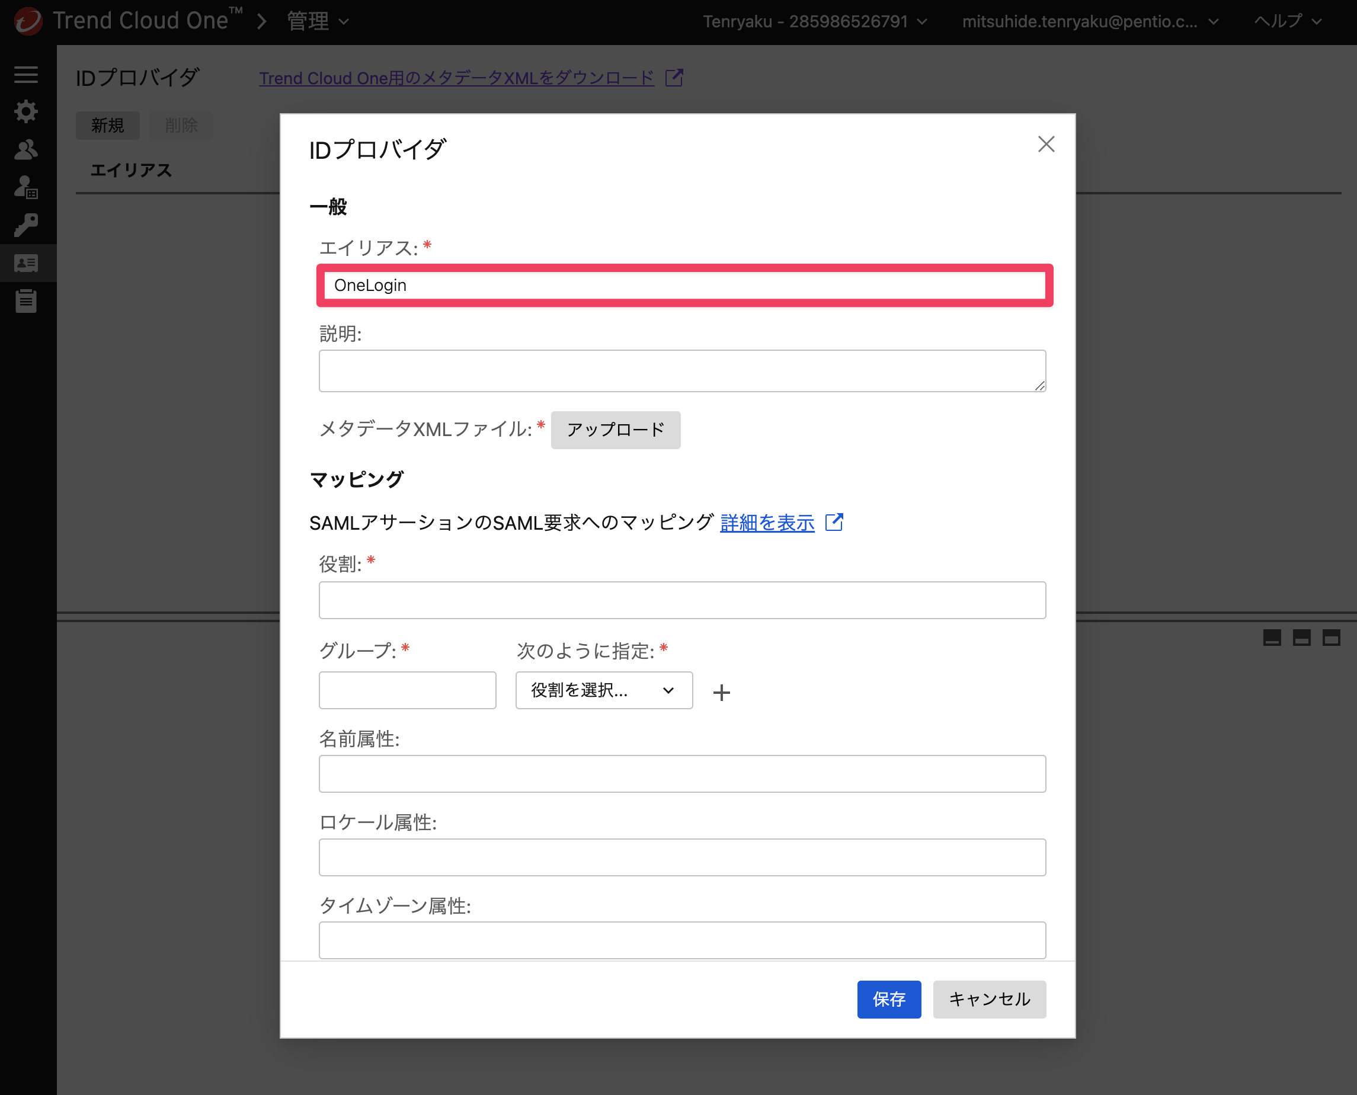Viewport: 1357px width, 1095px height.
Task: Open the 詳細を表示 link
Action: (x=767, y=523)
